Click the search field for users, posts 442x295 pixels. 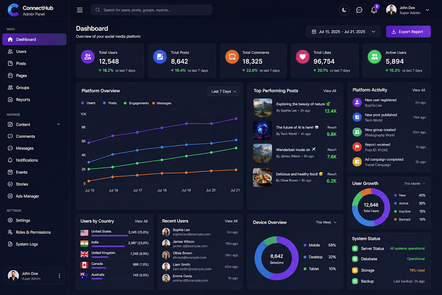coord(151,10)
